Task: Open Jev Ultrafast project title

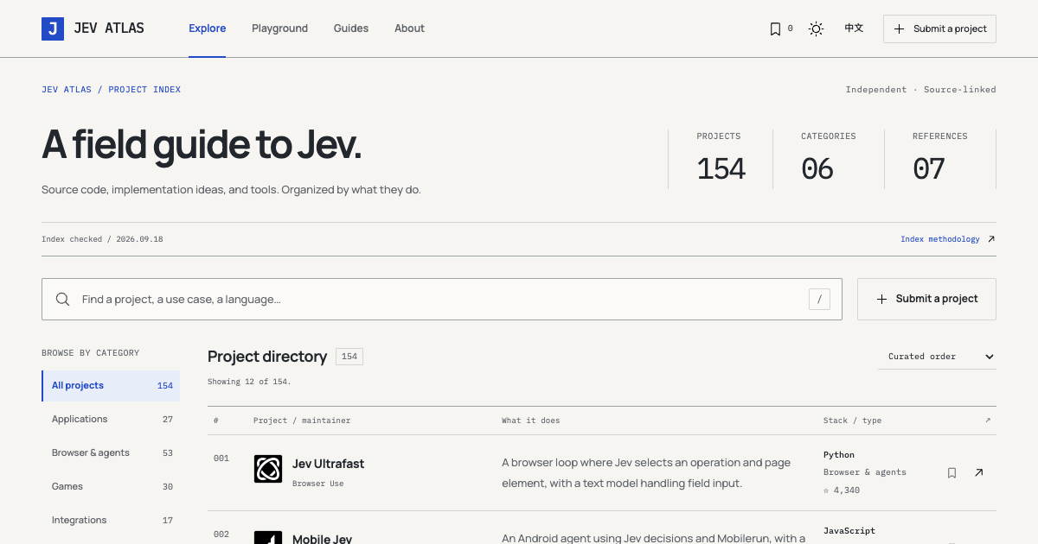Action: (x=328, y=464)
